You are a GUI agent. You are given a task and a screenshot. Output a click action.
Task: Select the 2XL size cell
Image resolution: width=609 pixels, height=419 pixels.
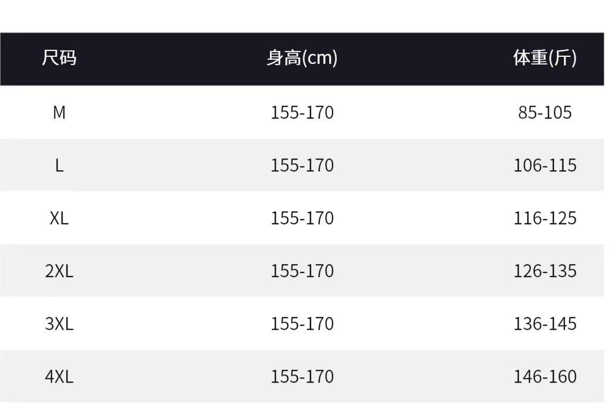point(59,271)
